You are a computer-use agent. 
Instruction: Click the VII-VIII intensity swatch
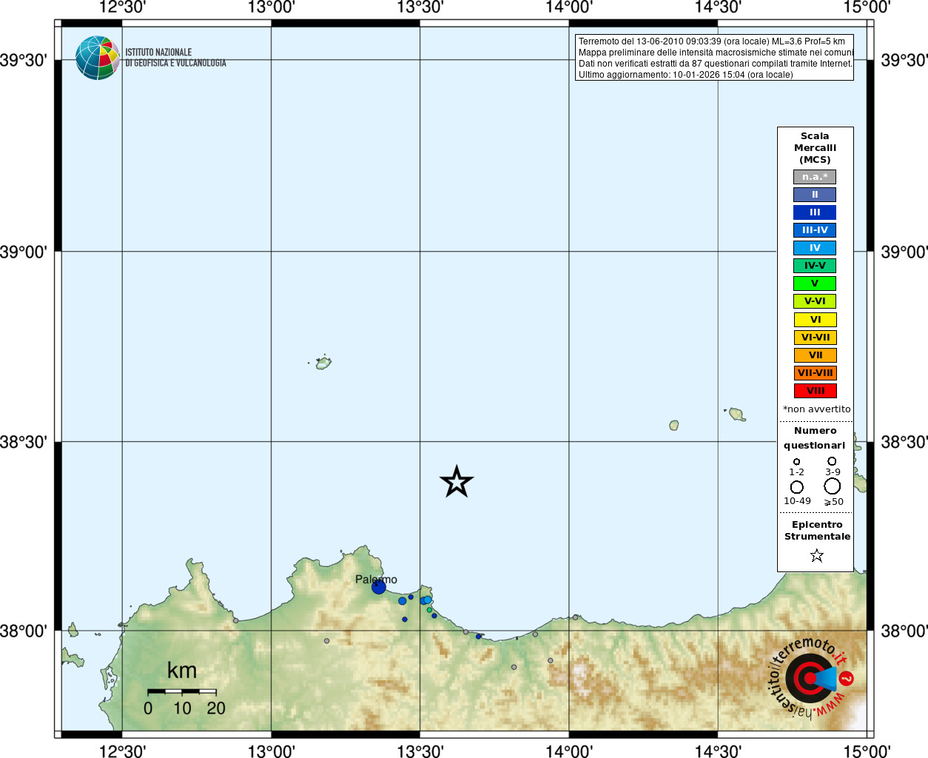(x=815, y=373)
